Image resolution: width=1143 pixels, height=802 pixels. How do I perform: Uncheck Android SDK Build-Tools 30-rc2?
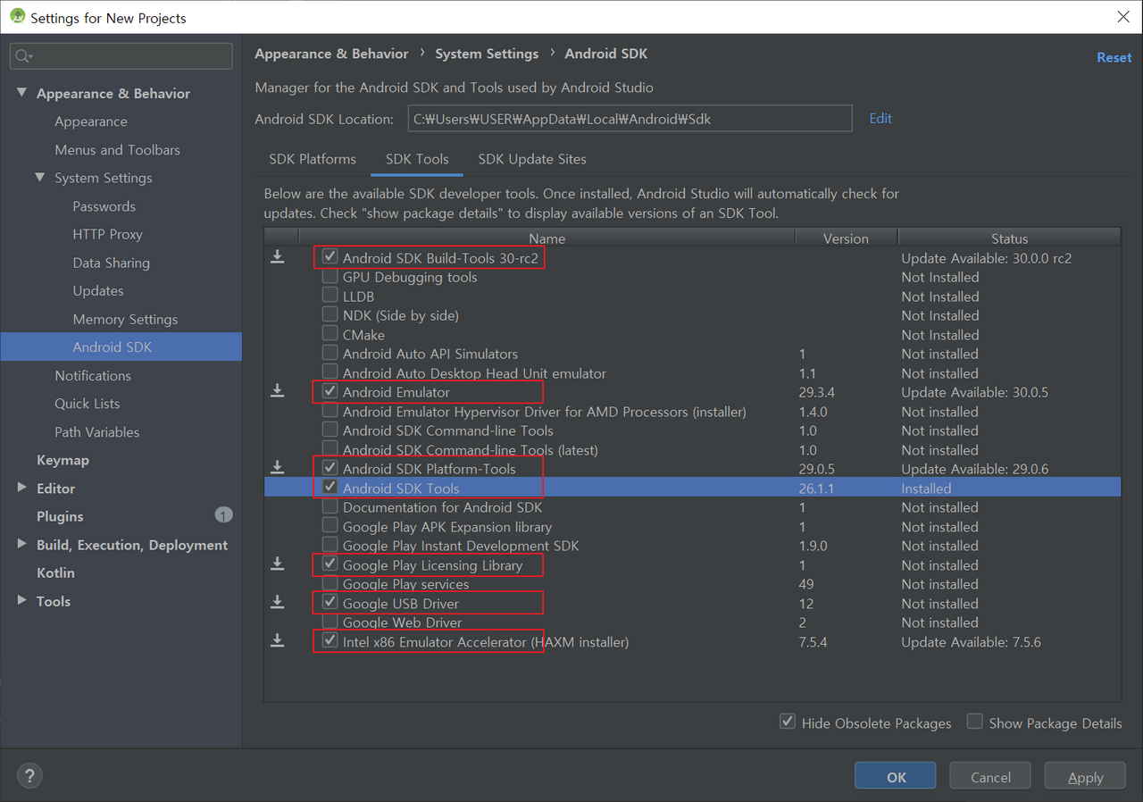tap(330, 257)
